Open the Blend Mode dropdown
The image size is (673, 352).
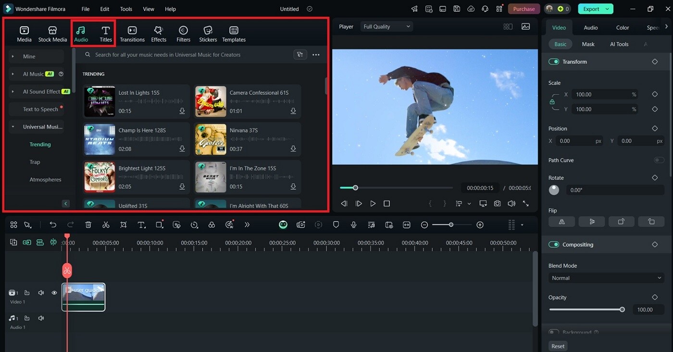pyautogui.click(x=606, y=278)
